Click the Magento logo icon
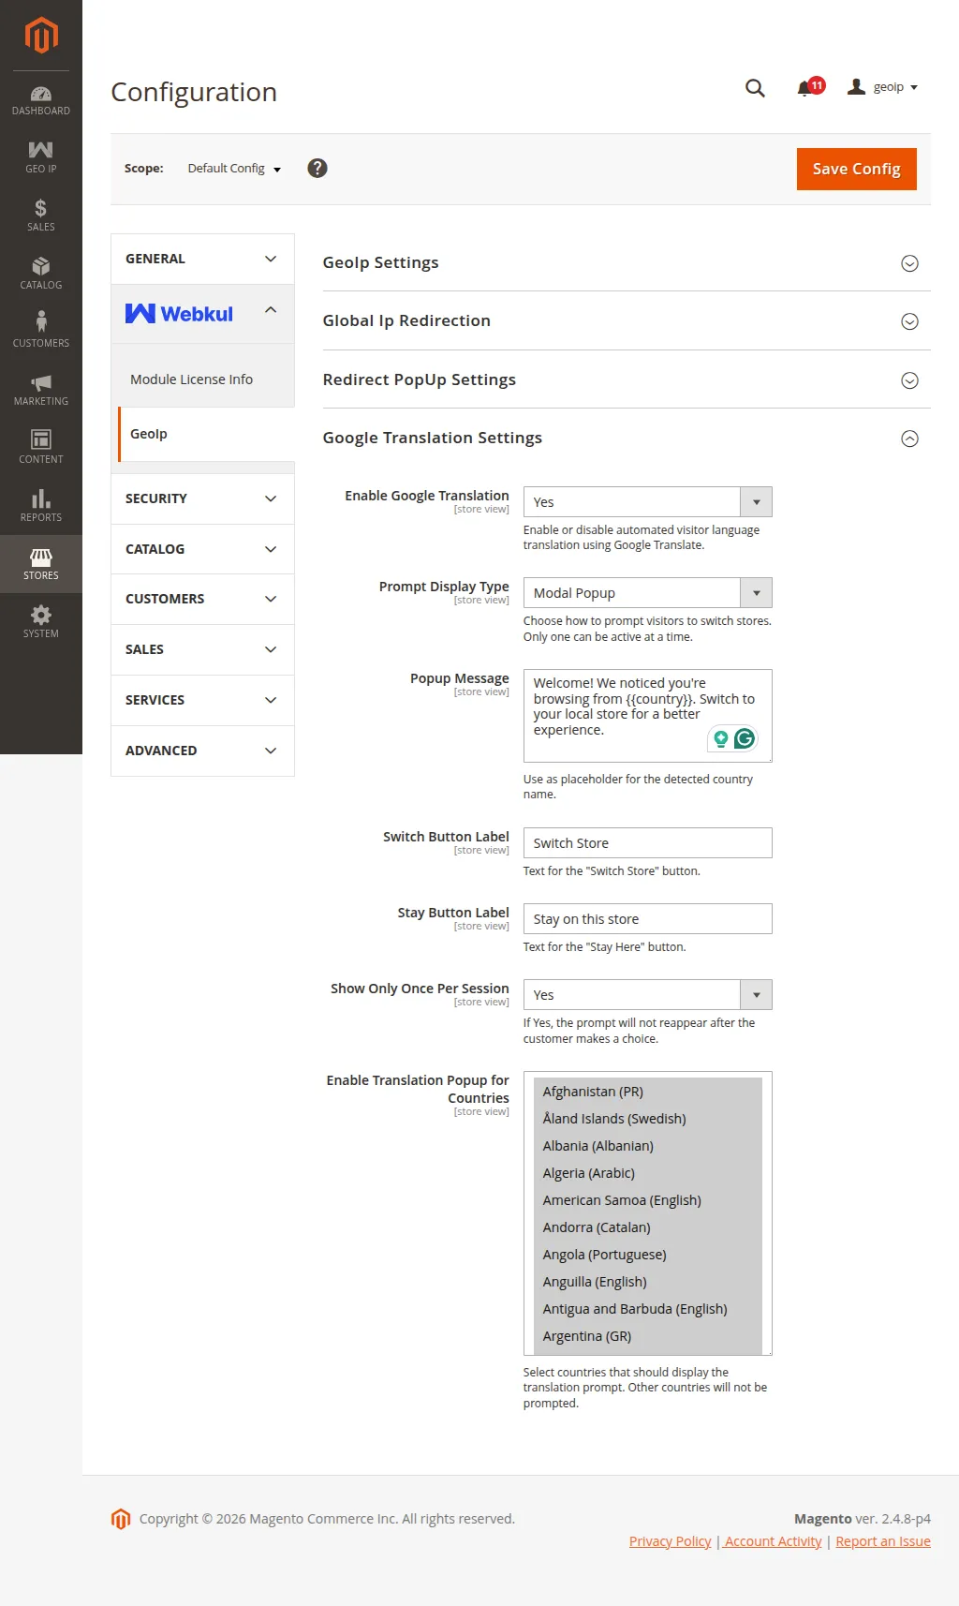Screen dimensions: 959x1606 [x=41, y=36]
